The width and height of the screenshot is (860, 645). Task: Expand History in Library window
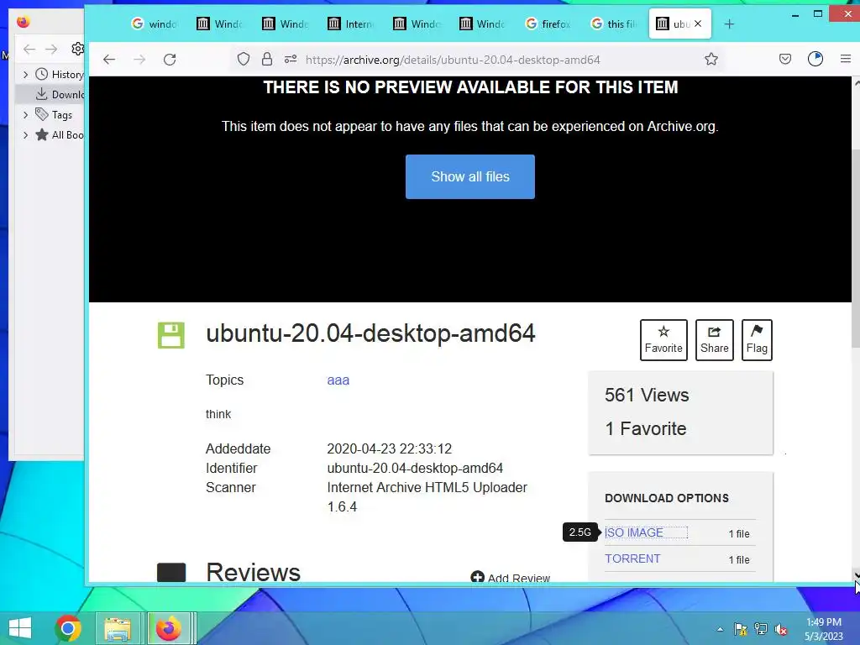[25, 74]
